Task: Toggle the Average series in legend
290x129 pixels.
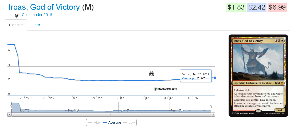Action: [112, 123]
